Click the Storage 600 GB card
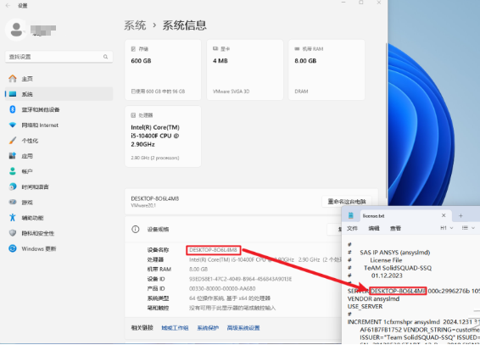 click(163, 70)
